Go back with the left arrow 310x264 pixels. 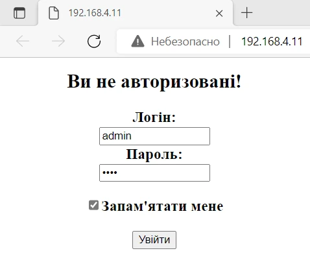[23, 41]
